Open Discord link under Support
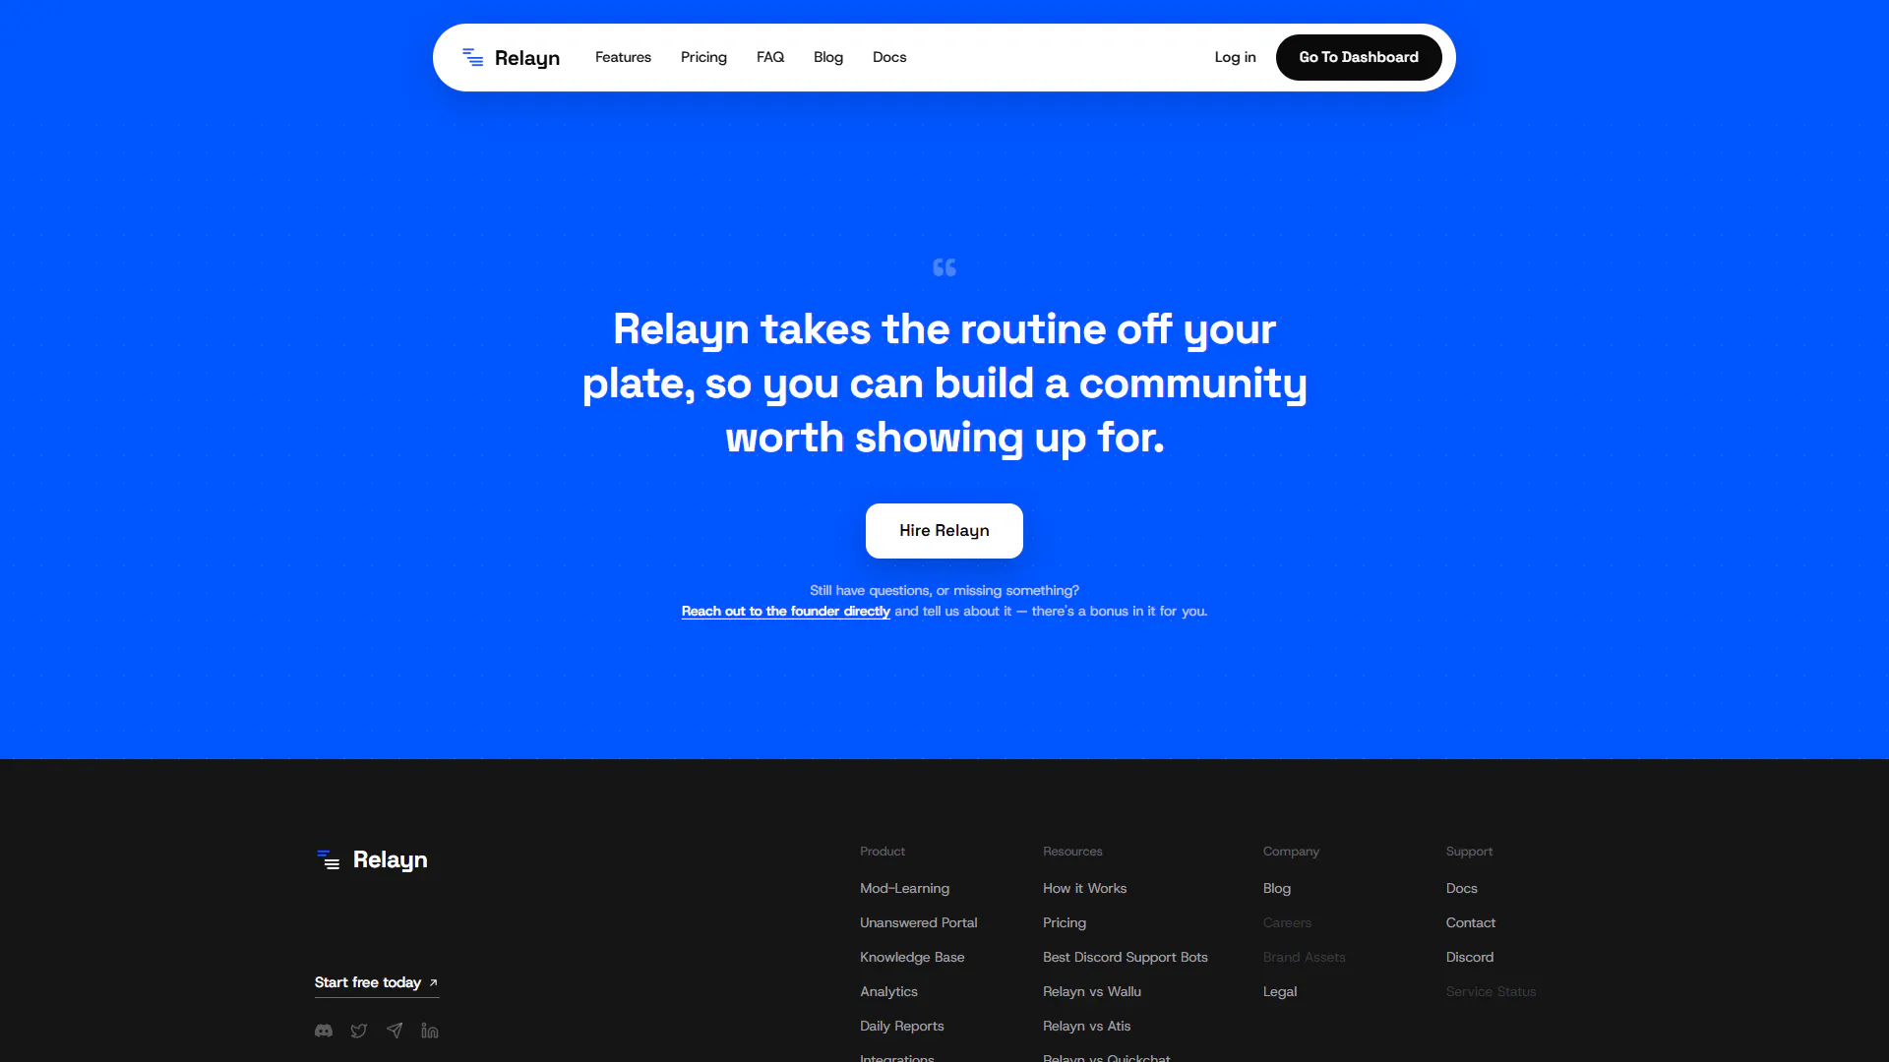The image size is (1889, 1062). click(x=1469, y=957)
